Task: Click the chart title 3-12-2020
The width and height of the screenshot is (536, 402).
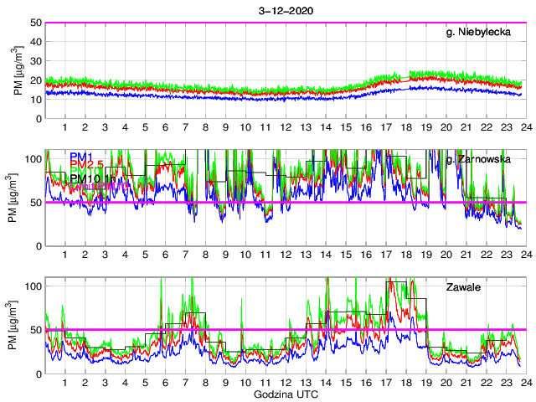Action: click(286, 11)
